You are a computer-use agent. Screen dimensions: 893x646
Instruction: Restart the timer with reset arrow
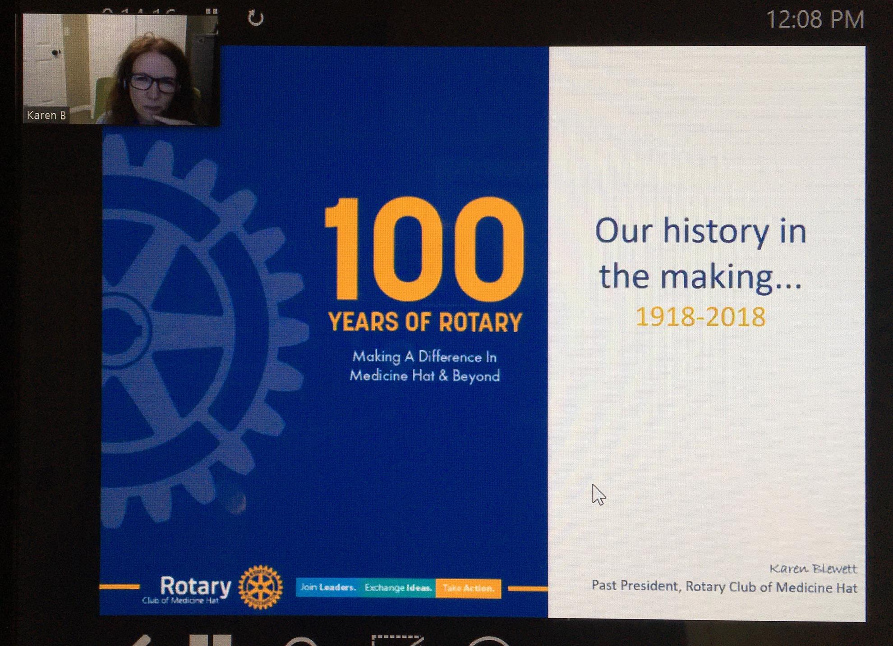256,18
